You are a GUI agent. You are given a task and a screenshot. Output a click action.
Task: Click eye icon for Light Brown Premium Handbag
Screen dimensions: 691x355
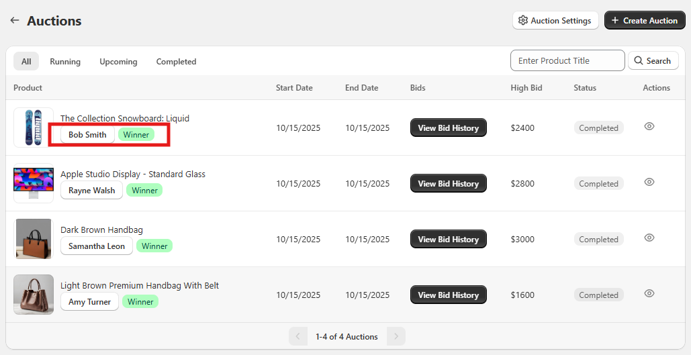(x=649, y=293)
